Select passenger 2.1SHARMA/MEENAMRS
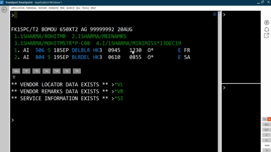271x152 pixels. pos(99,36)
